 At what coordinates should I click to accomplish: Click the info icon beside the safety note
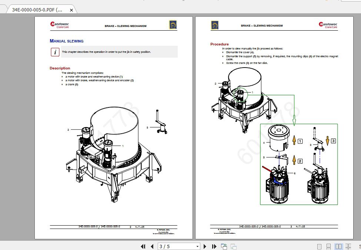tap(54, 52)
